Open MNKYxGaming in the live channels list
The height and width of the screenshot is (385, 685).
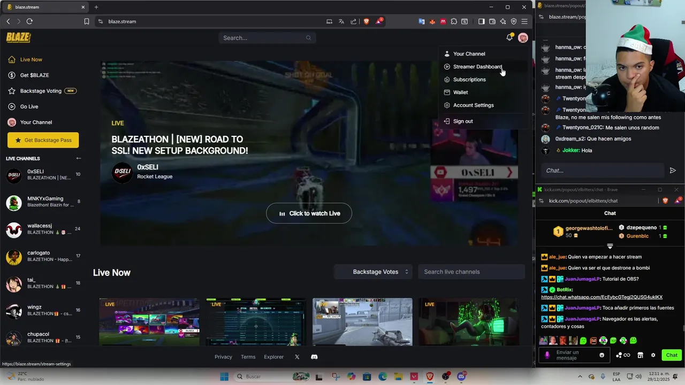click(x=43, y=202)
